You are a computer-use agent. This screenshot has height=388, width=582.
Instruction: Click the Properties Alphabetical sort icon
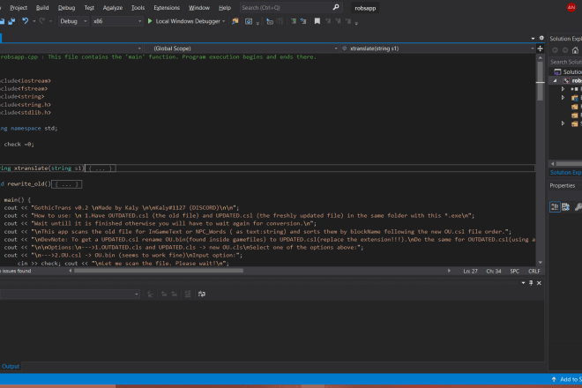[x=565, y=207]
